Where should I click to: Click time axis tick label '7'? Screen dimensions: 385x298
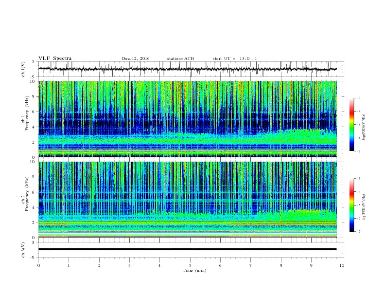pyautogui.click(x=250, y=265)
